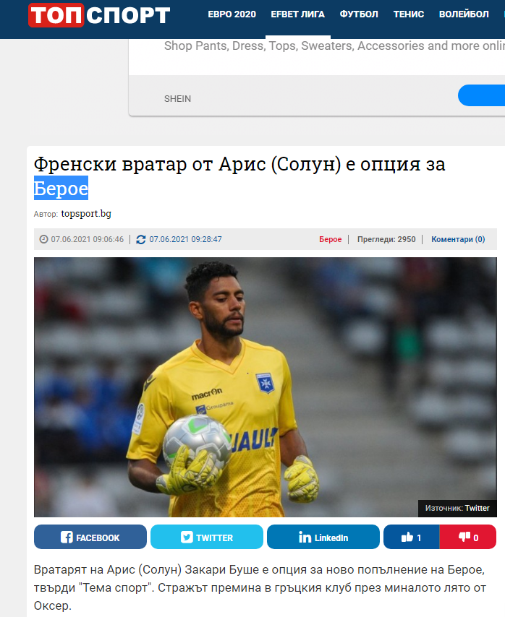The image size is (505, 617).
Task: Go to the ТЕНИС section
Action: click(409, 14)
